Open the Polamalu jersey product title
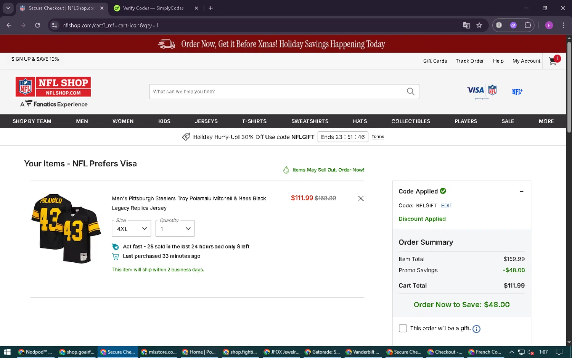Viewport: 572px width, 358px height. [x=189, y=203]
